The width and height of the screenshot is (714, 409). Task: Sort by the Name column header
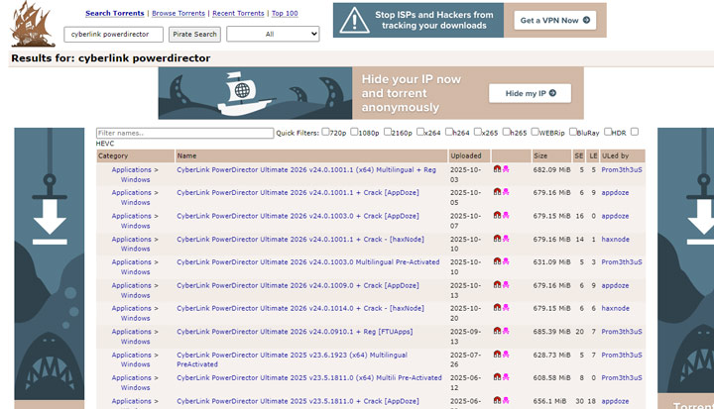186,155
